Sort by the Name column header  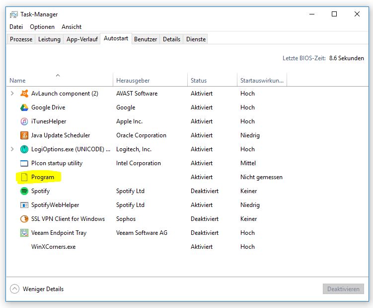coord(60,80)
